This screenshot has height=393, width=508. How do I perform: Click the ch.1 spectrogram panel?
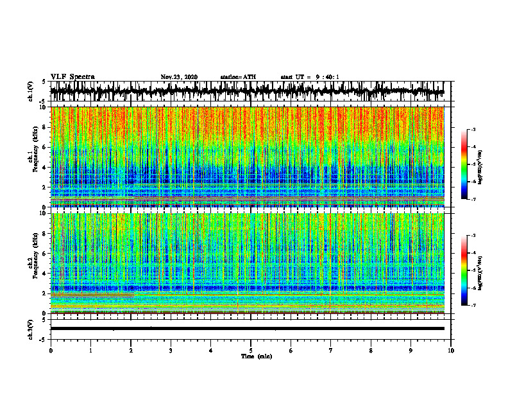pos(247,157)
